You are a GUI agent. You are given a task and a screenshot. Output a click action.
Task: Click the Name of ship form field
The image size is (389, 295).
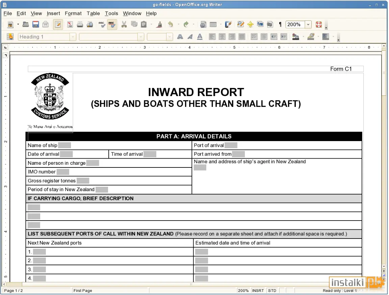64,145
